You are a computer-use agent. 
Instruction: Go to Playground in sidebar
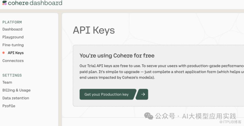coord(13,37)
